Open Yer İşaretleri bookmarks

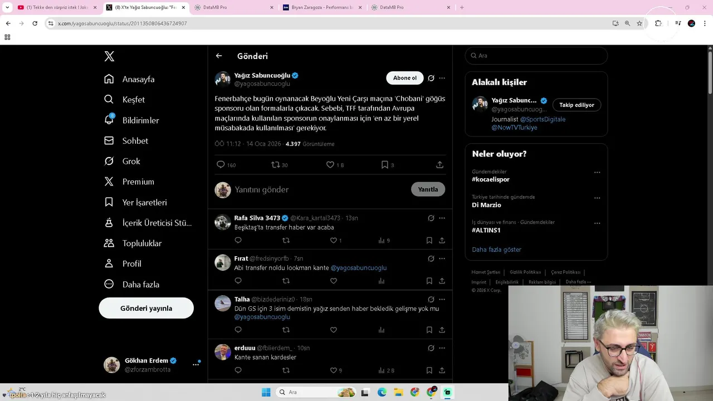[x=135, y=202]
